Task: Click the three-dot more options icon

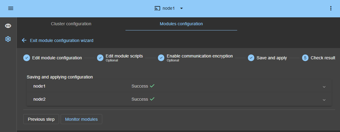Action: click(x=331, y=9)
